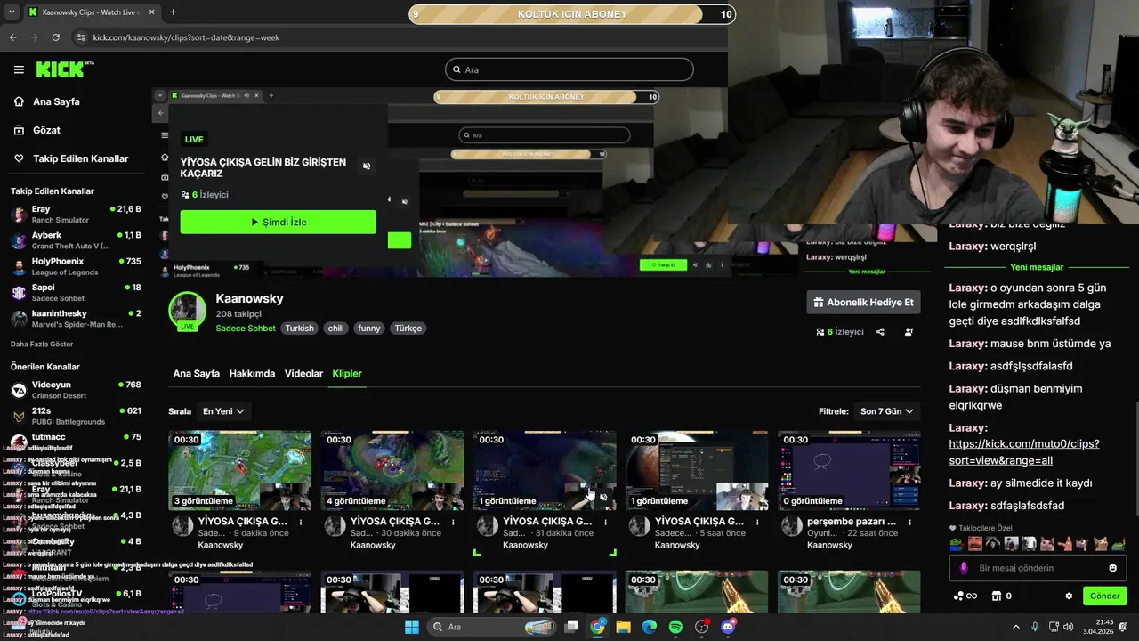1139x641 pixels.
Task: Click the Ara search field on Kick
Action: 569,69
